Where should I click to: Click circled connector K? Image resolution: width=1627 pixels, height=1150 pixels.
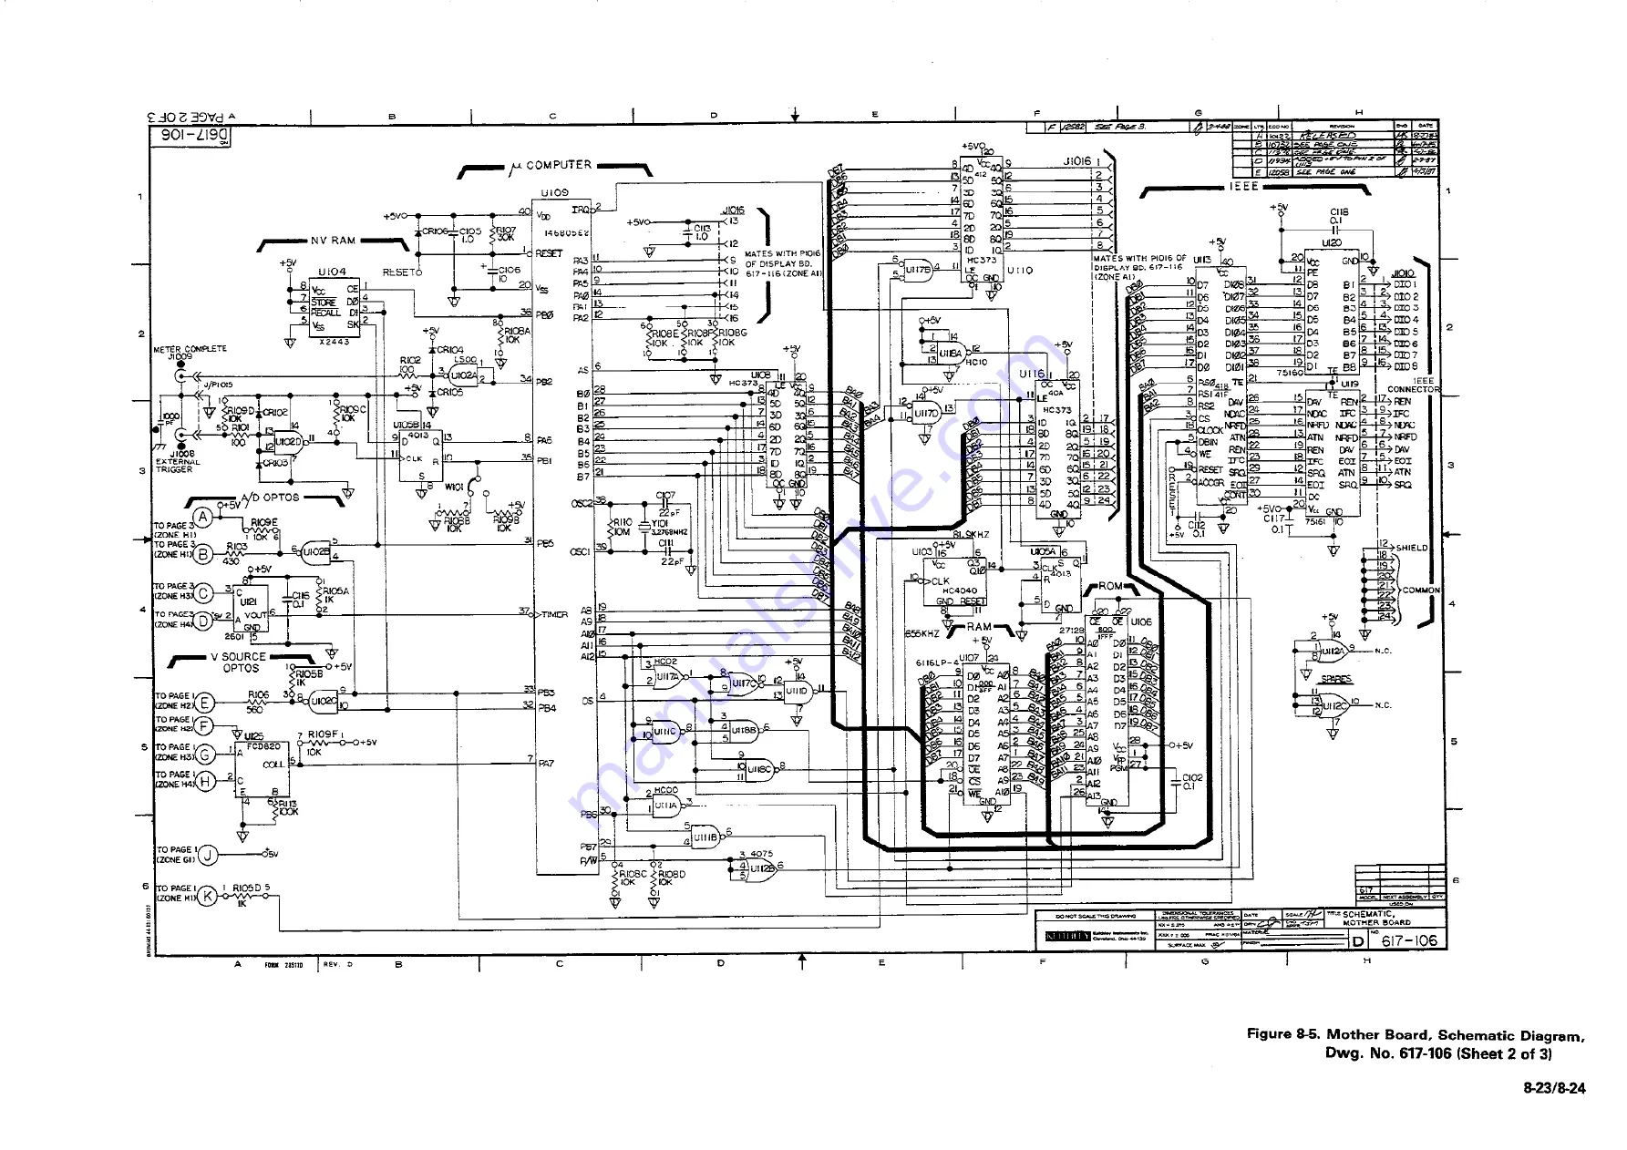[209, 896]
